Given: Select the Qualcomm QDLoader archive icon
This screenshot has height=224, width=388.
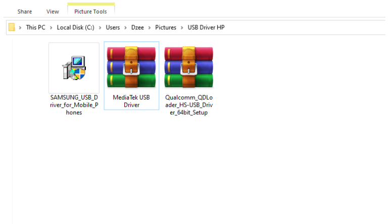Looking at the screenshot, I should click(x=188, y=67).
